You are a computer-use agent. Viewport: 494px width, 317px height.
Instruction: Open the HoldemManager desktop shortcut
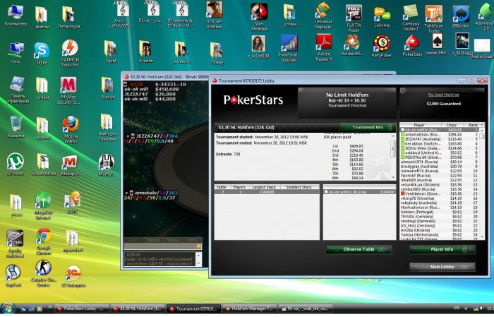click(x=352, y=45)
